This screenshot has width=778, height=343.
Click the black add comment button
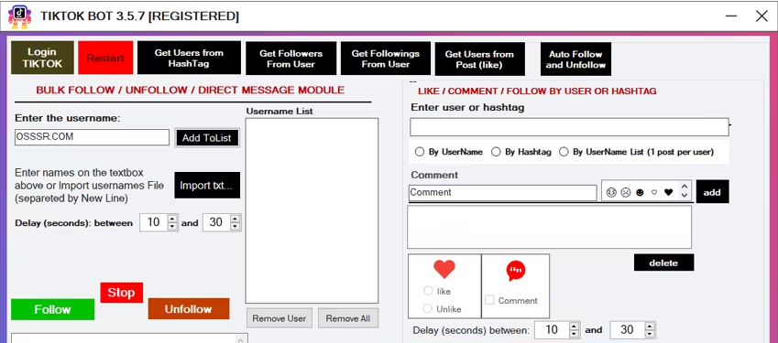(713, 192)
